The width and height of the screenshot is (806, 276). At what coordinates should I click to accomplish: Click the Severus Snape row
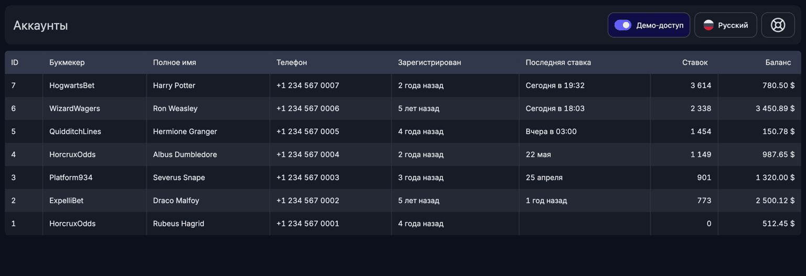[x=403, y=178]
